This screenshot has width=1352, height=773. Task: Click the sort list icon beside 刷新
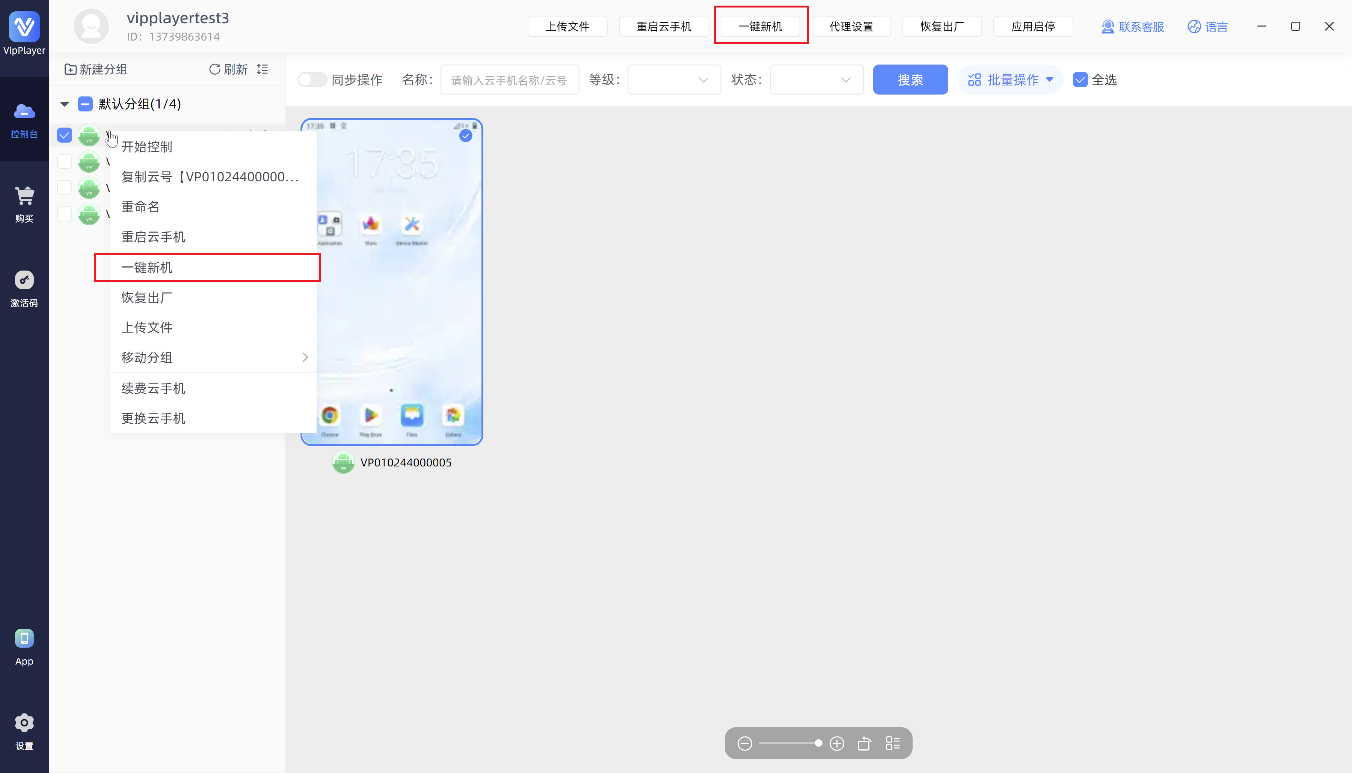[x=263, y=69]
